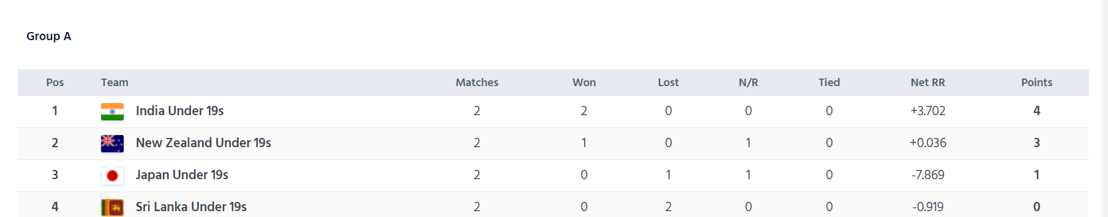Click the Lost column header
Image resolution: width=1108 pixels, height=217 pixels.
pos(668,83)
